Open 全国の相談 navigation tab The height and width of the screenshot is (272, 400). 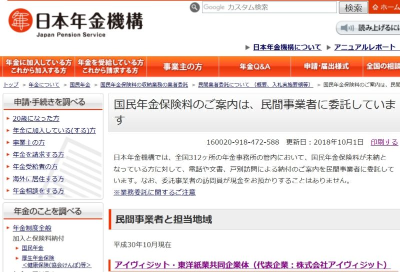coord(381,66)
